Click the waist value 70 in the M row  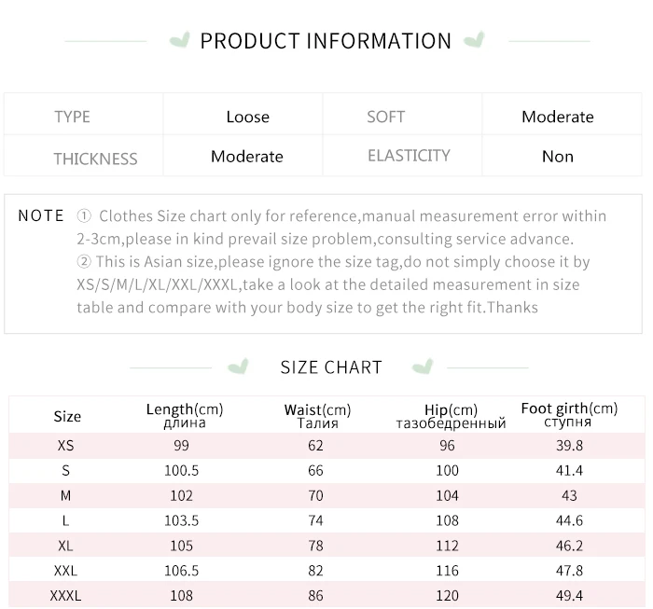(315, 496)
